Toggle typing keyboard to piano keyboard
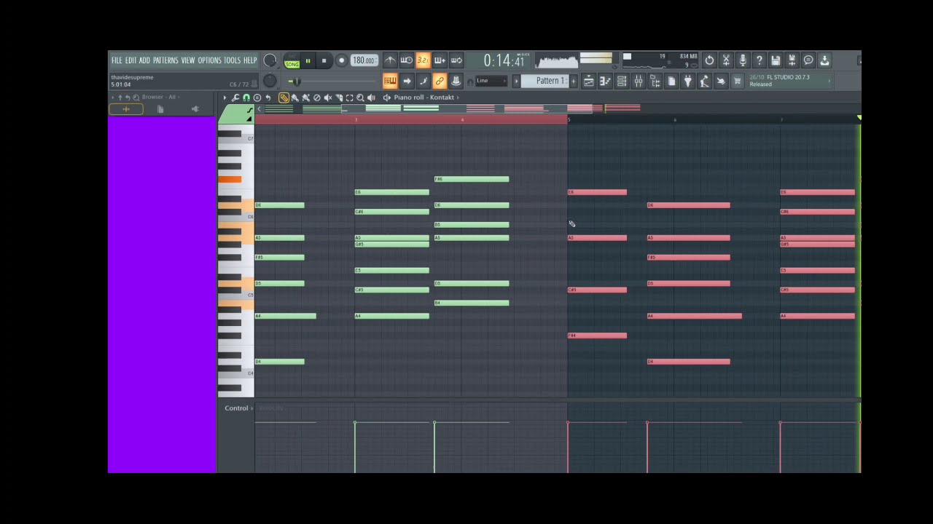933x524 pixels. [390, 81]
